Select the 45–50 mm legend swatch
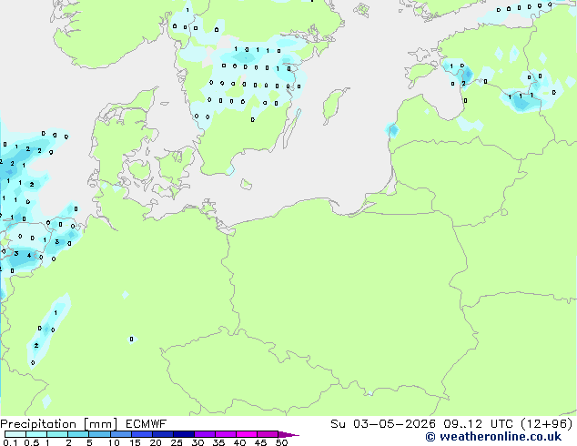577x446 pixels. tap(268, 434)
